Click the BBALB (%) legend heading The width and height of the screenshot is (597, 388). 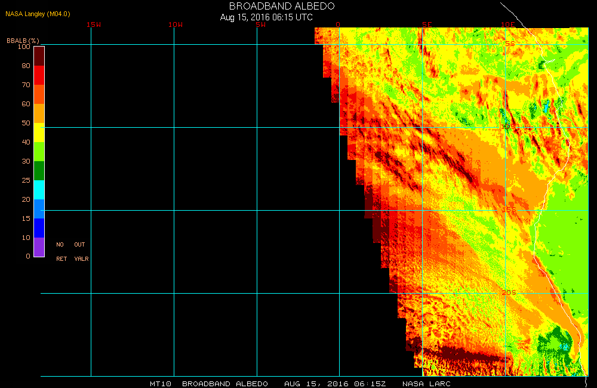[x=23, y=41]
